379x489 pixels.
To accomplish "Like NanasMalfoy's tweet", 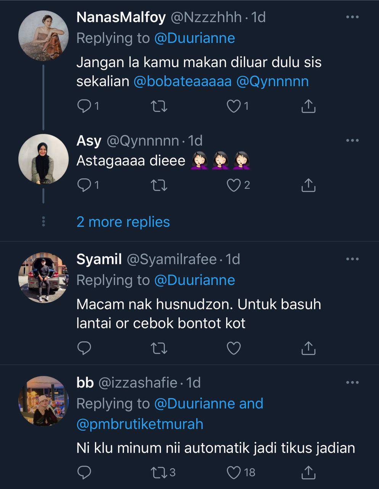I will [x=233, y=106].
